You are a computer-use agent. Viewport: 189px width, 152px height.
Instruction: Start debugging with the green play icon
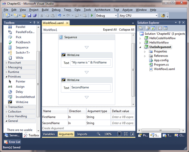click(92, 16)
